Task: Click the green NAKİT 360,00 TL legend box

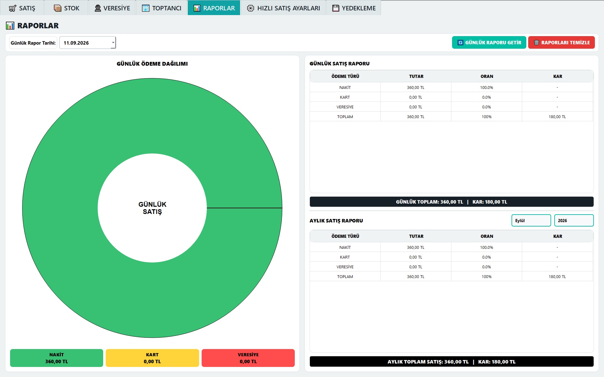Action: coord(57,358)
